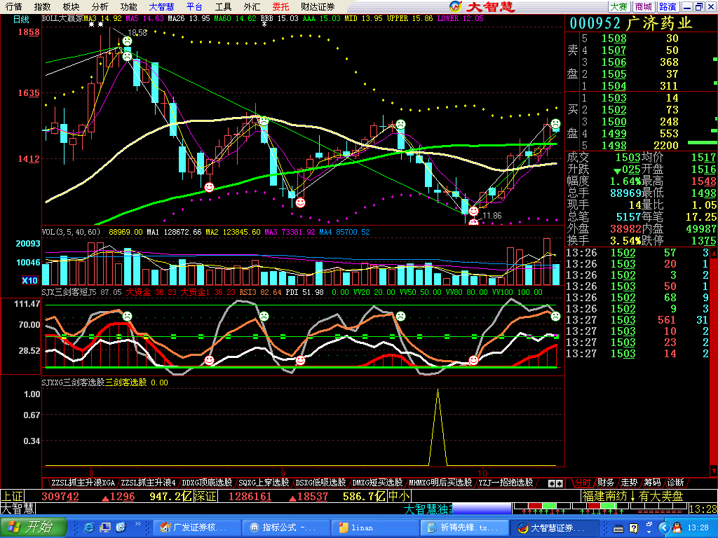
Task: Click the red smiley marker near the 11.86 low
Action: pos(473,212)
